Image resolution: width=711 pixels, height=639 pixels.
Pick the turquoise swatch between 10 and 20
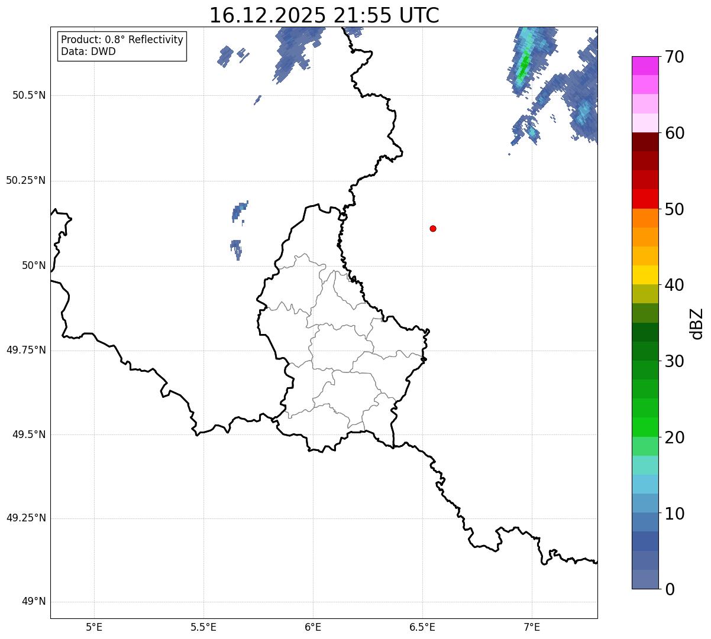tap(645, 465)
